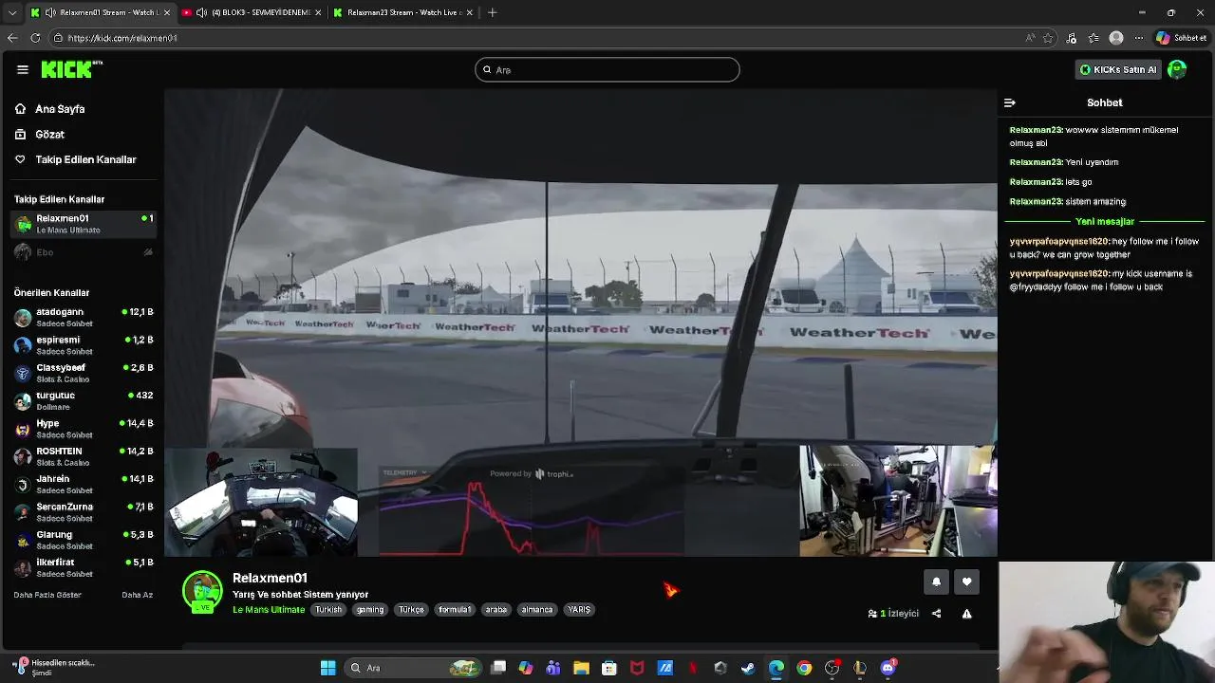Open the browser media control icon
This screenshot has width=1215, height=683.
pos(1072,38)
